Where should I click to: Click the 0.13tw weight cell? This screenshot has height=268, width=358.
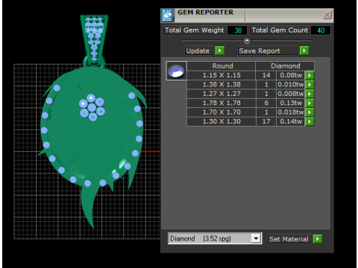click(291, 103)
